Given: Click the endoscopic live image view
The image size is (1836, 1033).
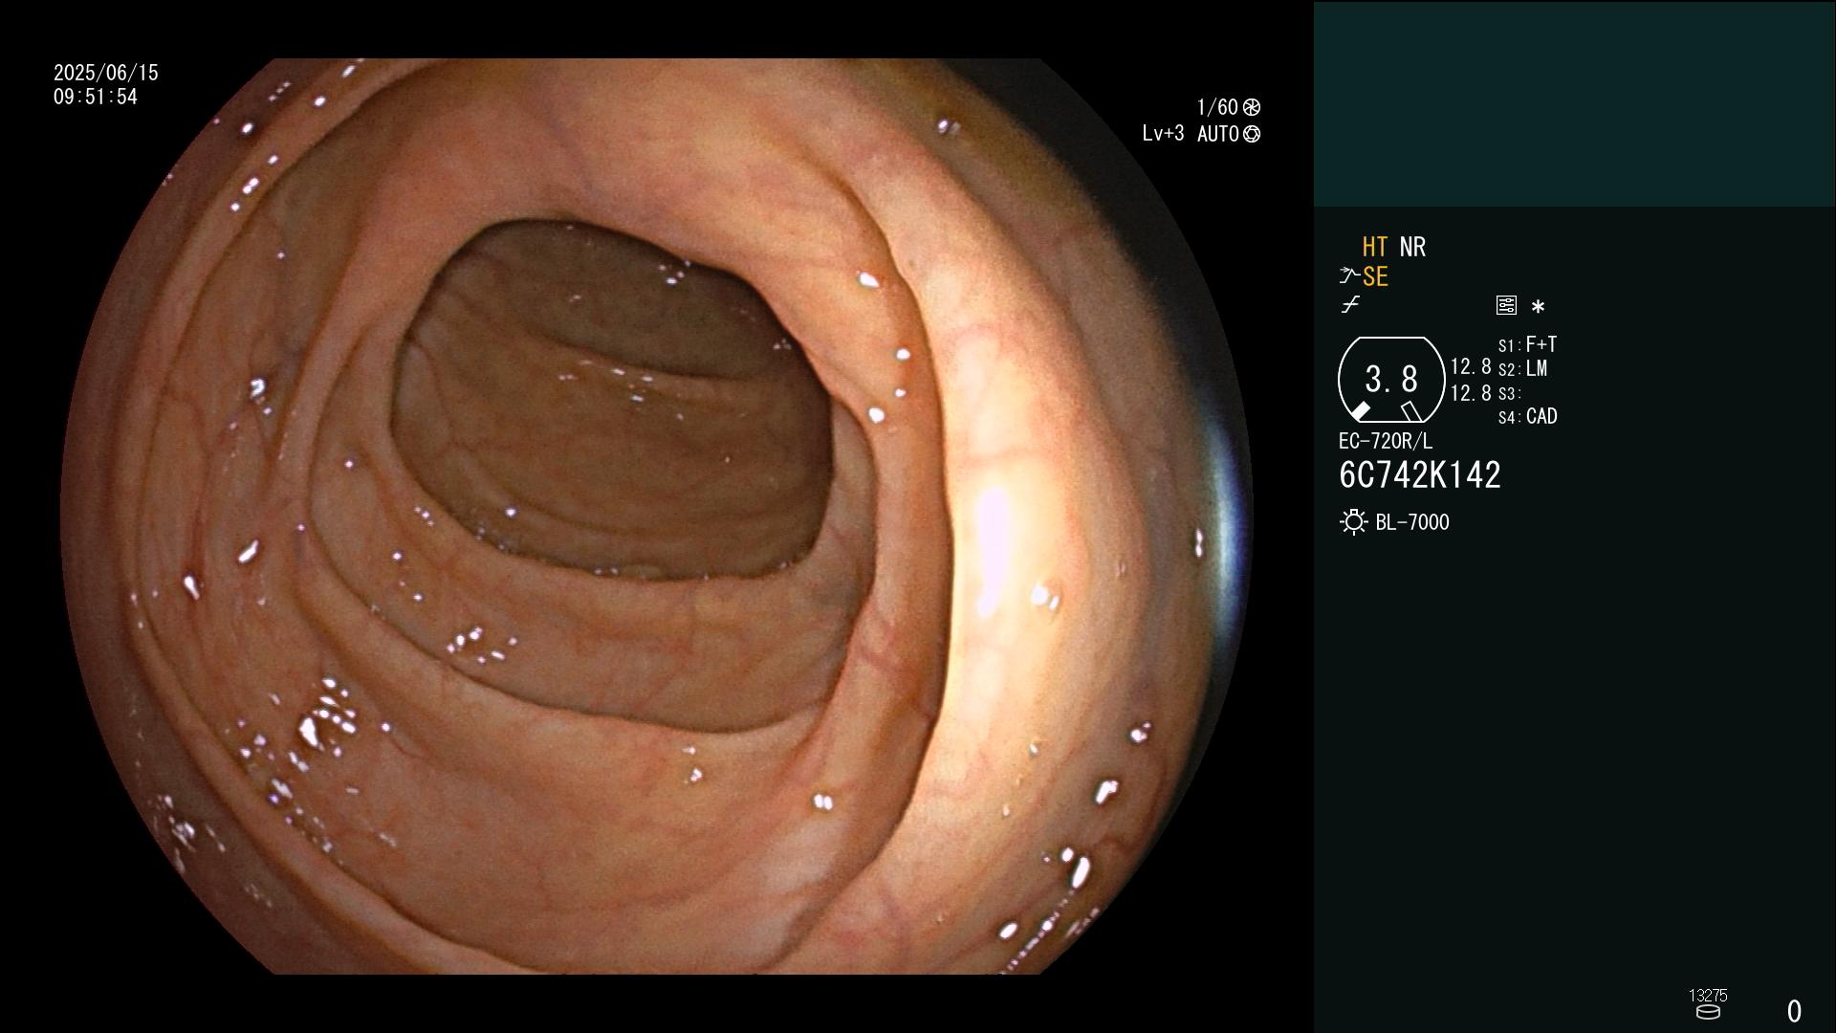Looking at the screenshot, I should (656, 516).
